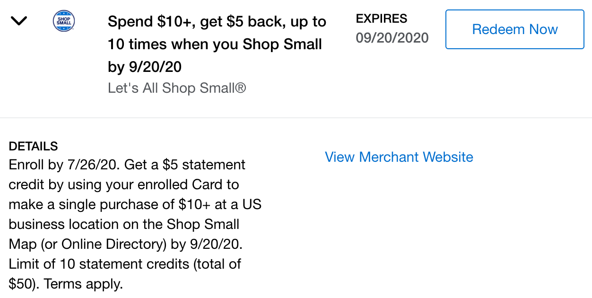Click the EXPIRES label
This screenshot has height=298, width=592.
(382, 18)
